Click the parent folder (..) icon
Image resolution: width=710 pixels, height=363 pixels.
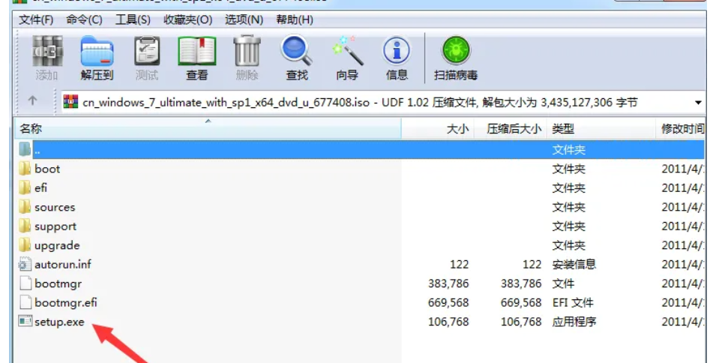click(x=25, y=149)
